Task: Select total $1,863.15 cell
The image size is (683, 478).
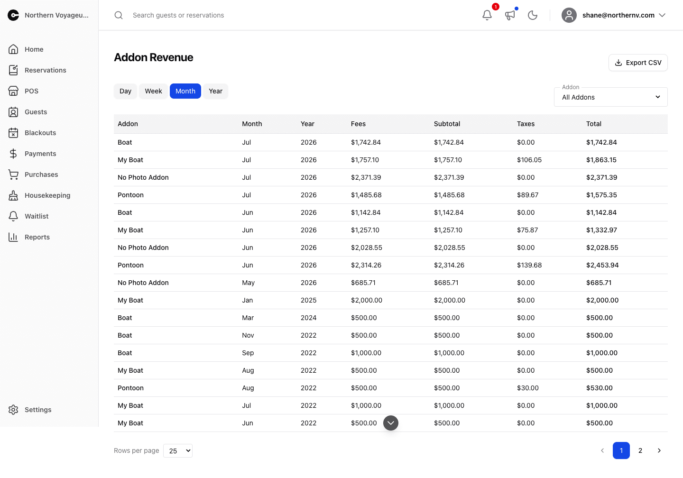Action: [601, 160]
